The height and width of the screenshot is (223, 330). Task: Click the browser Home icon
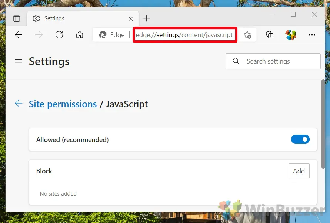pos(79,35)
